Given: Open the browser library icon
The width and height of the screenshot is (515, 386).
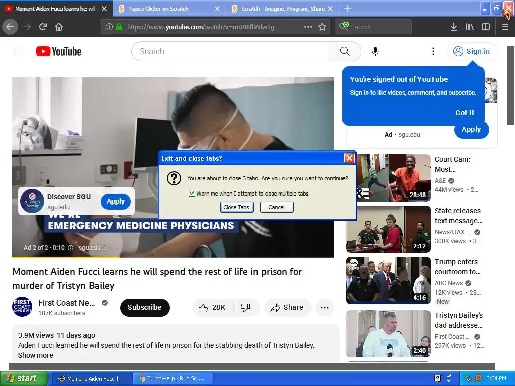Looking at the screenshot, I should (470, 27).
